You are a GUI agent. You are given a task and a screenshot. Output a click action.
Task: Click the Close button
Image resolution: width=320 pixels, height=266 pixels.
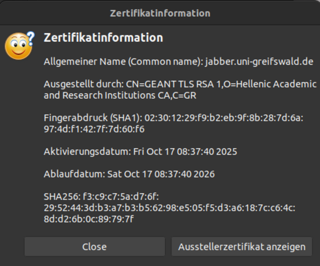tap(94, 247)
